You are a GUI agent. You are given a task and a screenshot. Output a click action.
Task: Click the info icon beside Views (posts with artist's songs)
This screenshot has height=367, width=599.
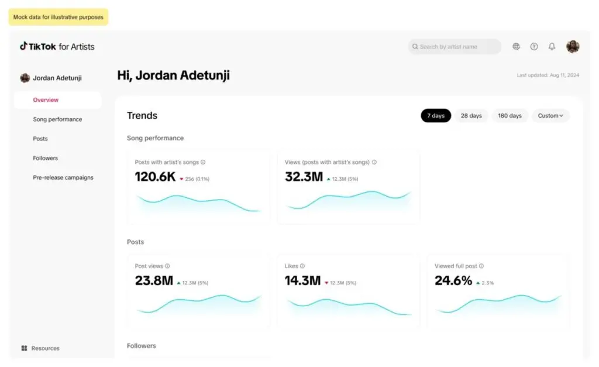pos(374,162)
